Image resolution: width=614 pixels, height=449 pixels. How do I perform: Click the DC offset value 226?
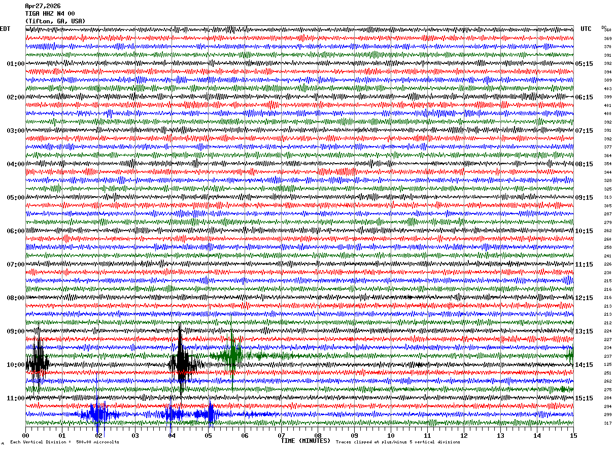[x=607, y=264]
